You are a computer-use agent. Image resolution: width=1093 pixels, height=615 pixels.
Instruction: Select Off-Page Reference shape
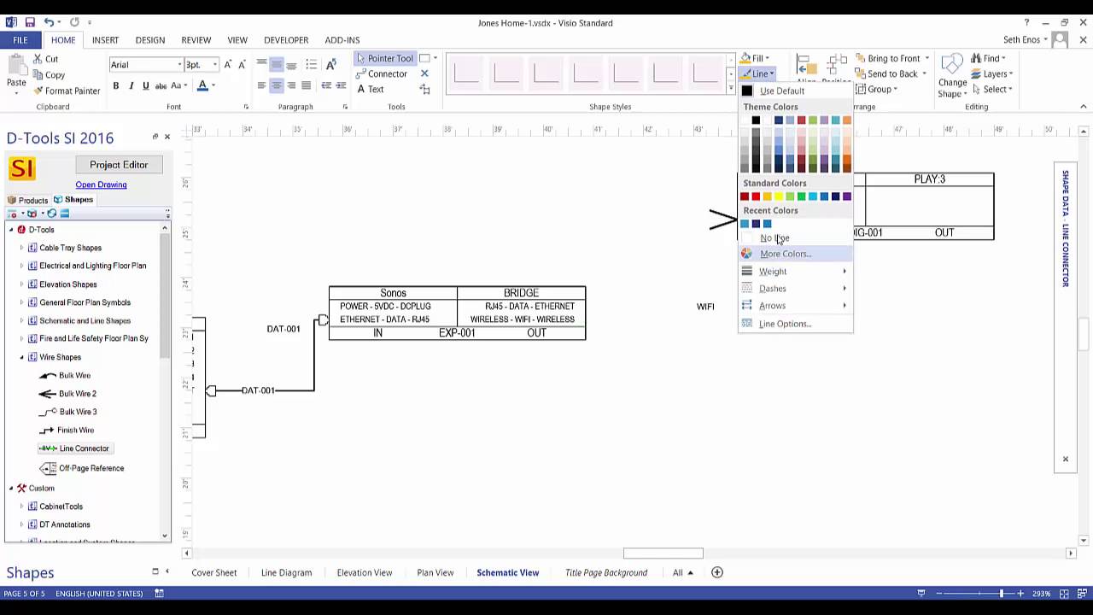(x=82, y=468)
